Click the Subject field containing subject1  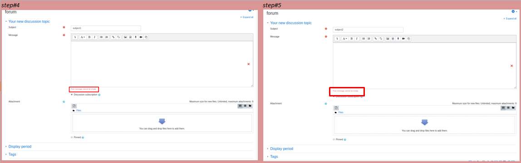coord(106,28)
